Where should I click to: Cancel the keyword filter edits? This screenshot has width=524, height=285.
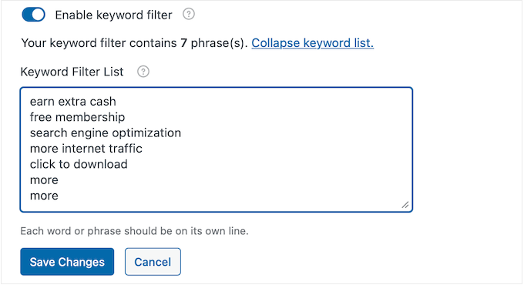coord(153,262)
